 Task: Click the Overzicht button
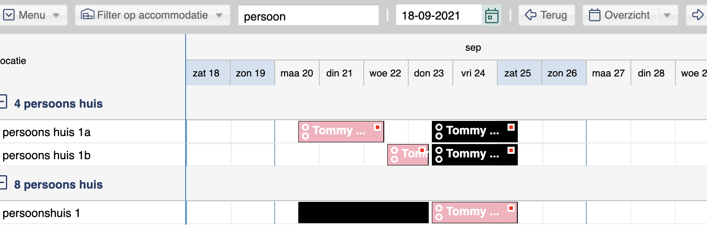620,15
